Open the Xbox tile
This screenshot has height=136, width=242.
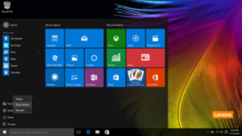pos(116,38)
